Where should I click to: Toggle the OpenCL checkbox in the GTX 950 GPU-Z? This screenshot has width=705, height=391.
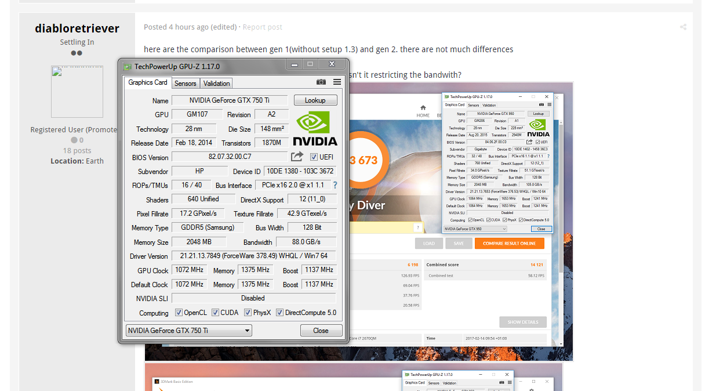470,220
